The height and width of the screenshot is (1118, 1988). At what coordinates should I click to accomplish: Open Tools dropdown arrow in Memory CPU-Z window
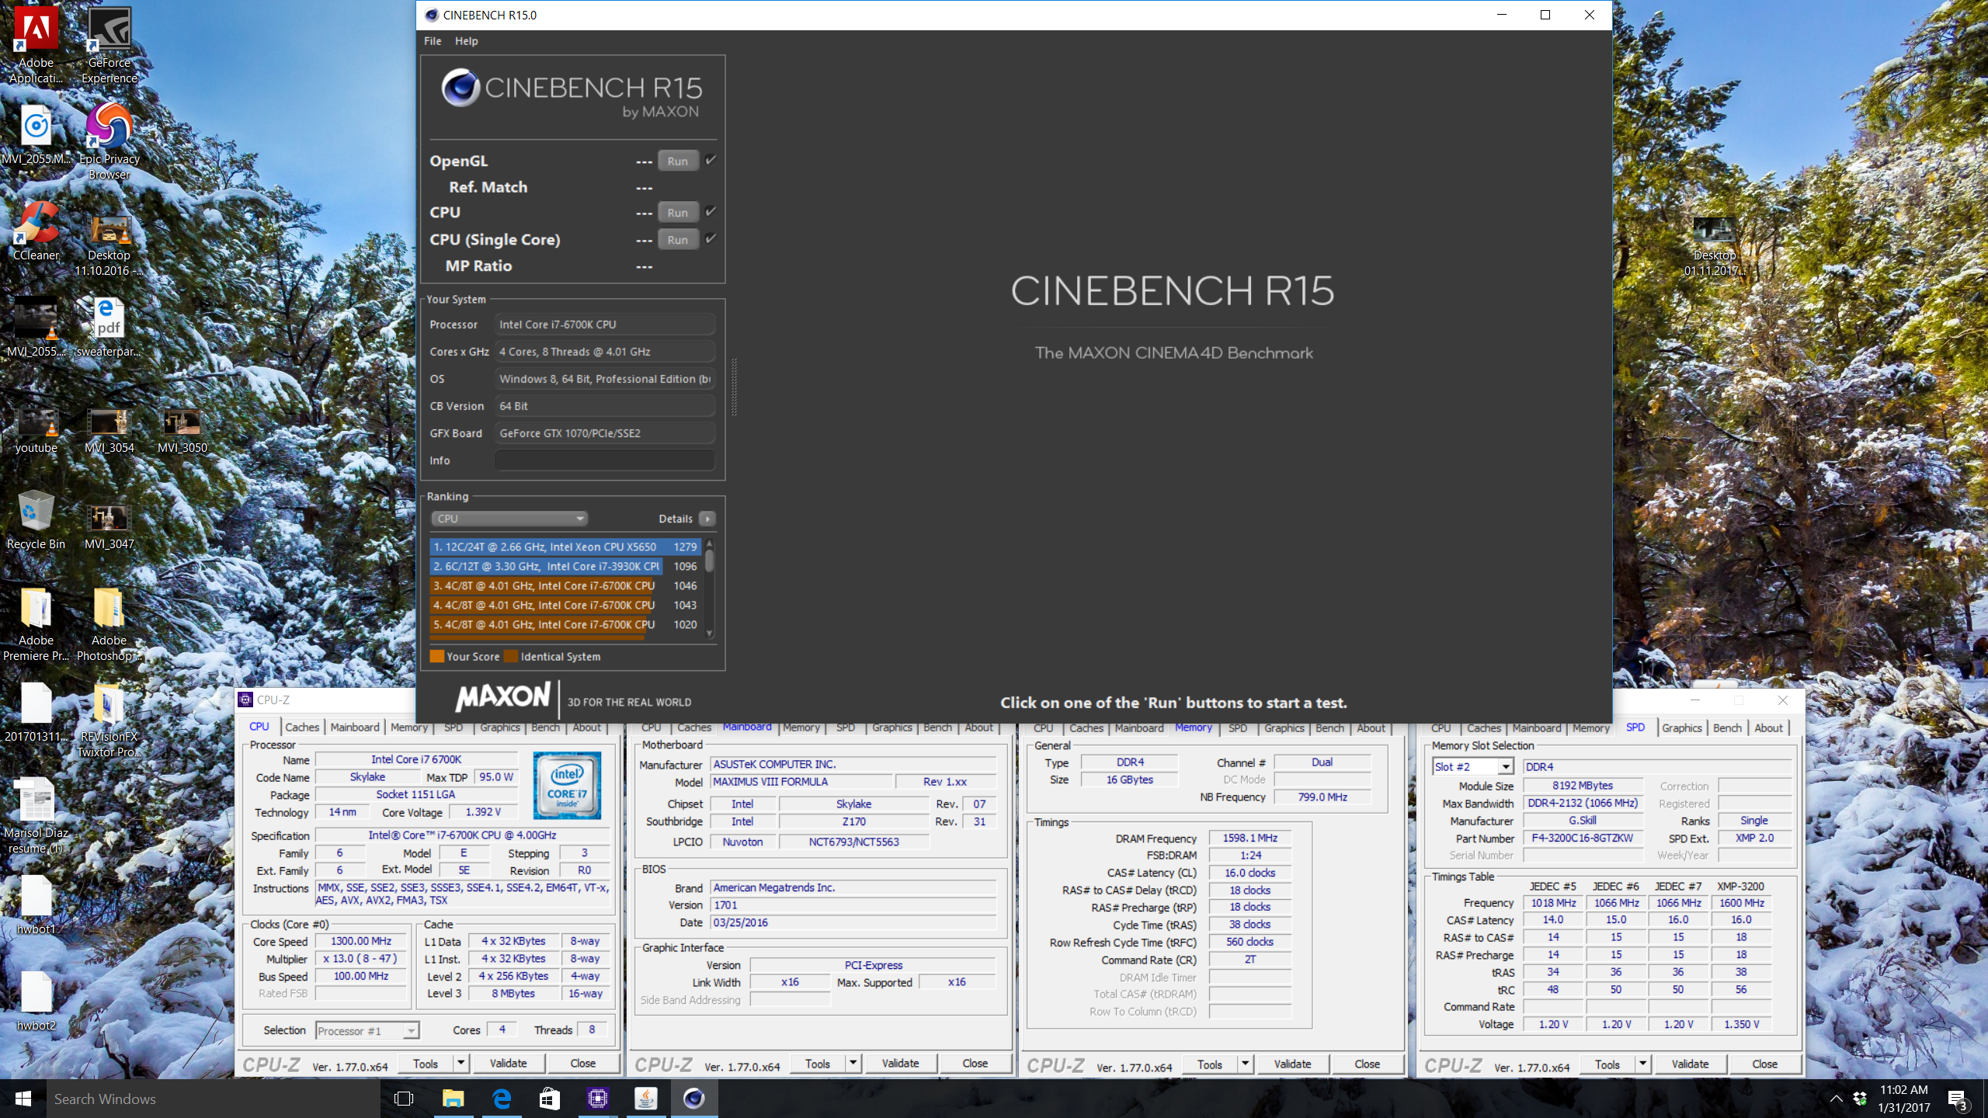click(1246, 1063)
